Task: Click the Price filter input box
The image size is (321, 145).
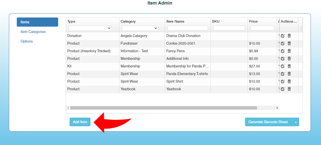Action: click(262, 28)
